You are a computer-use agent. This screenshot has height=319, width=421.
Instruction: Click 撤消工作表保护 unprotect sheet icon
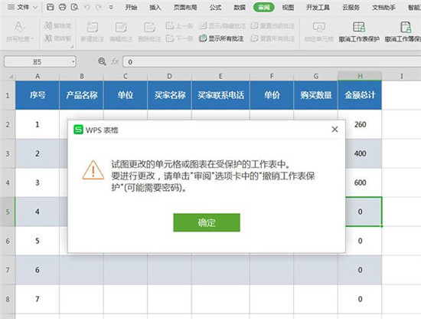pos(359,27)
